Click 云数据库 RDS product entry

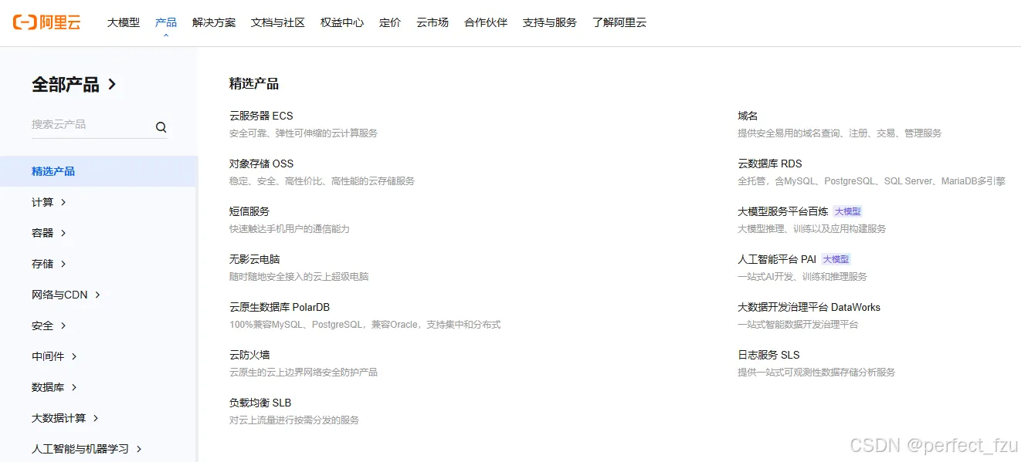pyautogui.click(x=772, y=163)
